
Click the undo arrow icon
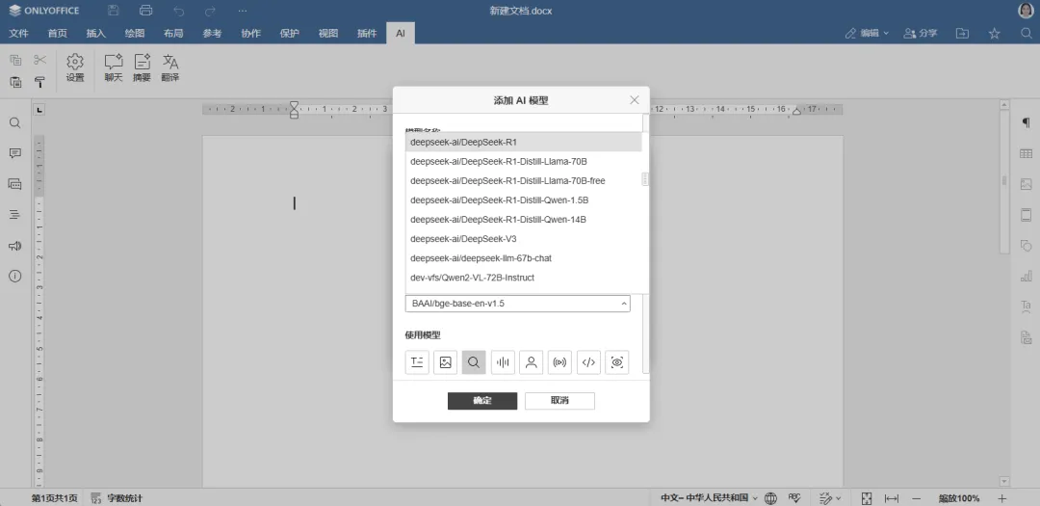coord(178,11)
